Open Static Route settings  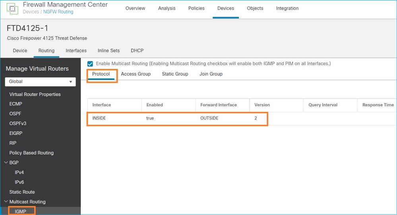pos(22,192)
